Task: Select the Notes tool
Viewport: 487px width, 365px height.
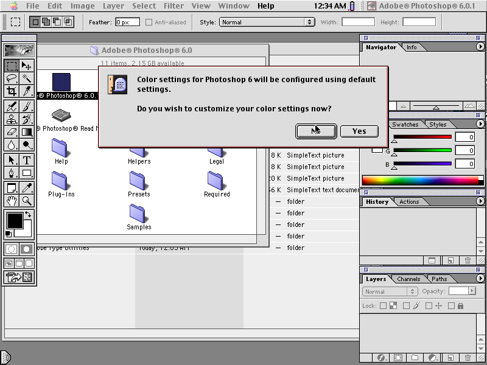Action: [12, 188]
